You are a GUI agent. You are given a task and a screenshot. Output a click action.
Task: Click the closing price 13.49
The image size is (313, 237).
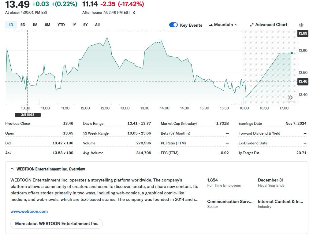(17, 4)
